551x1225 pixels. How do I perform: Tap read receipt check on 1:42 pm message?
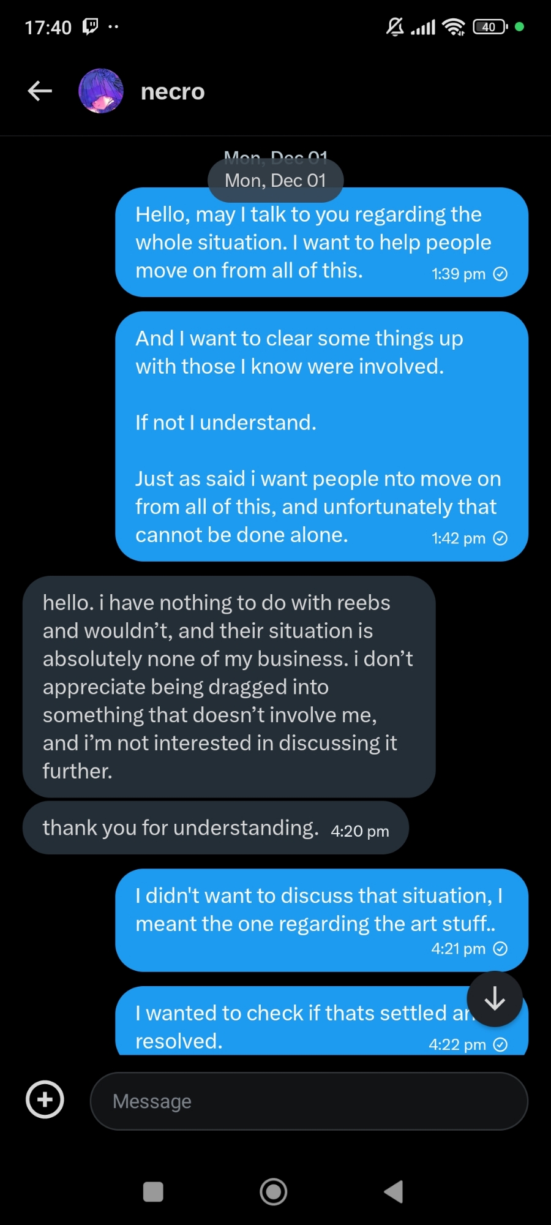pyautogui.click(x=500, y=538)
